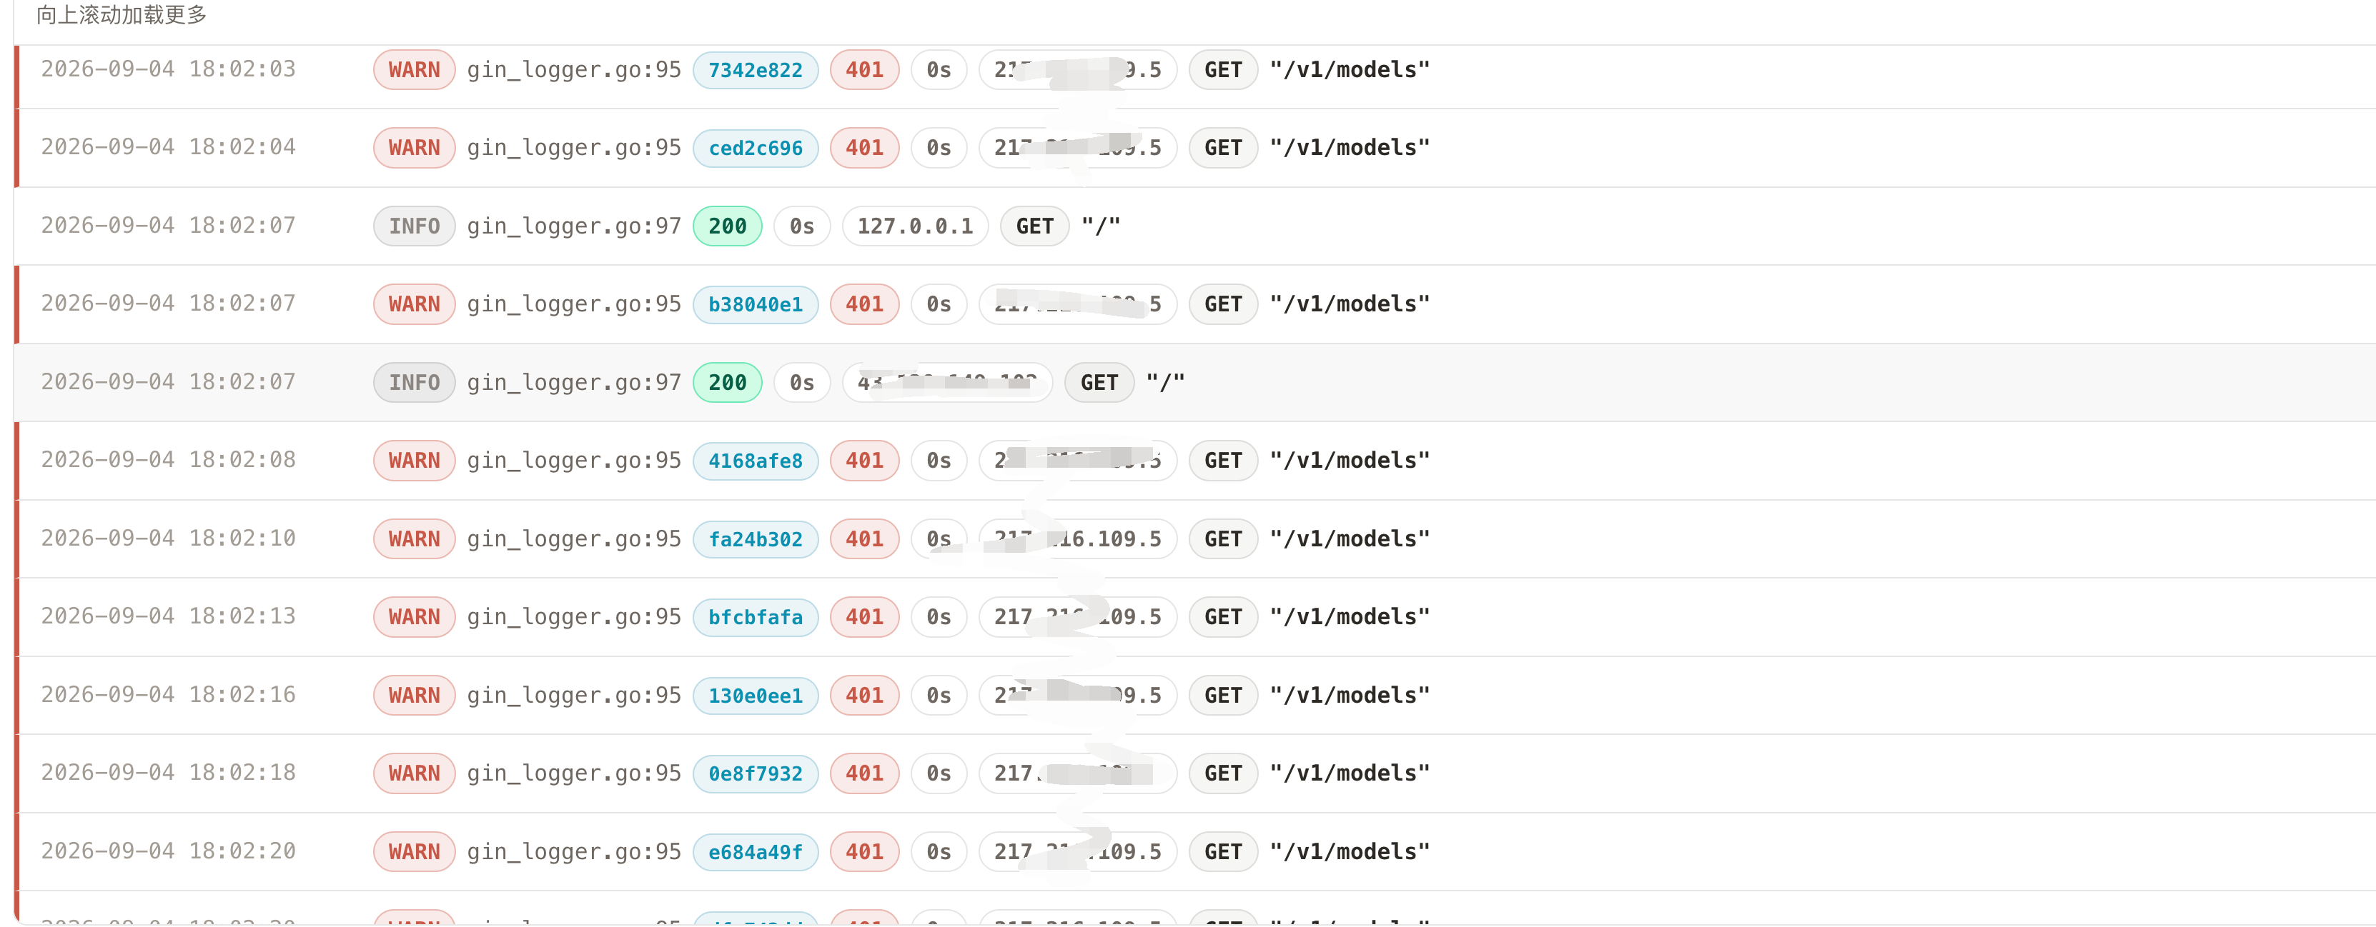Click WARN badge on 18:02:03 log row

click(414, 70)
